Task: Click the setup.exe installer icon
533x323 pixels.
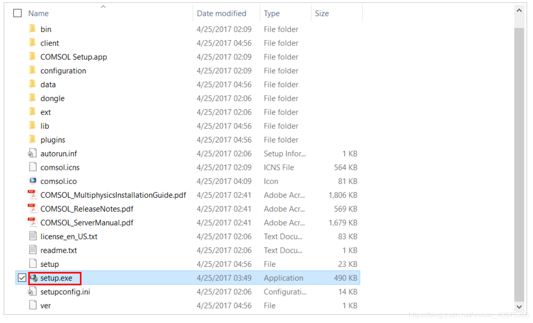Action: (x=33, y=278)
